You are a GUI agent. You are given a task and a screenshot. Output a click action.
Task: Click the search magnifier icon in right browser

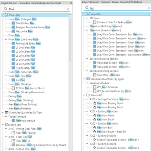coord(87,8)
